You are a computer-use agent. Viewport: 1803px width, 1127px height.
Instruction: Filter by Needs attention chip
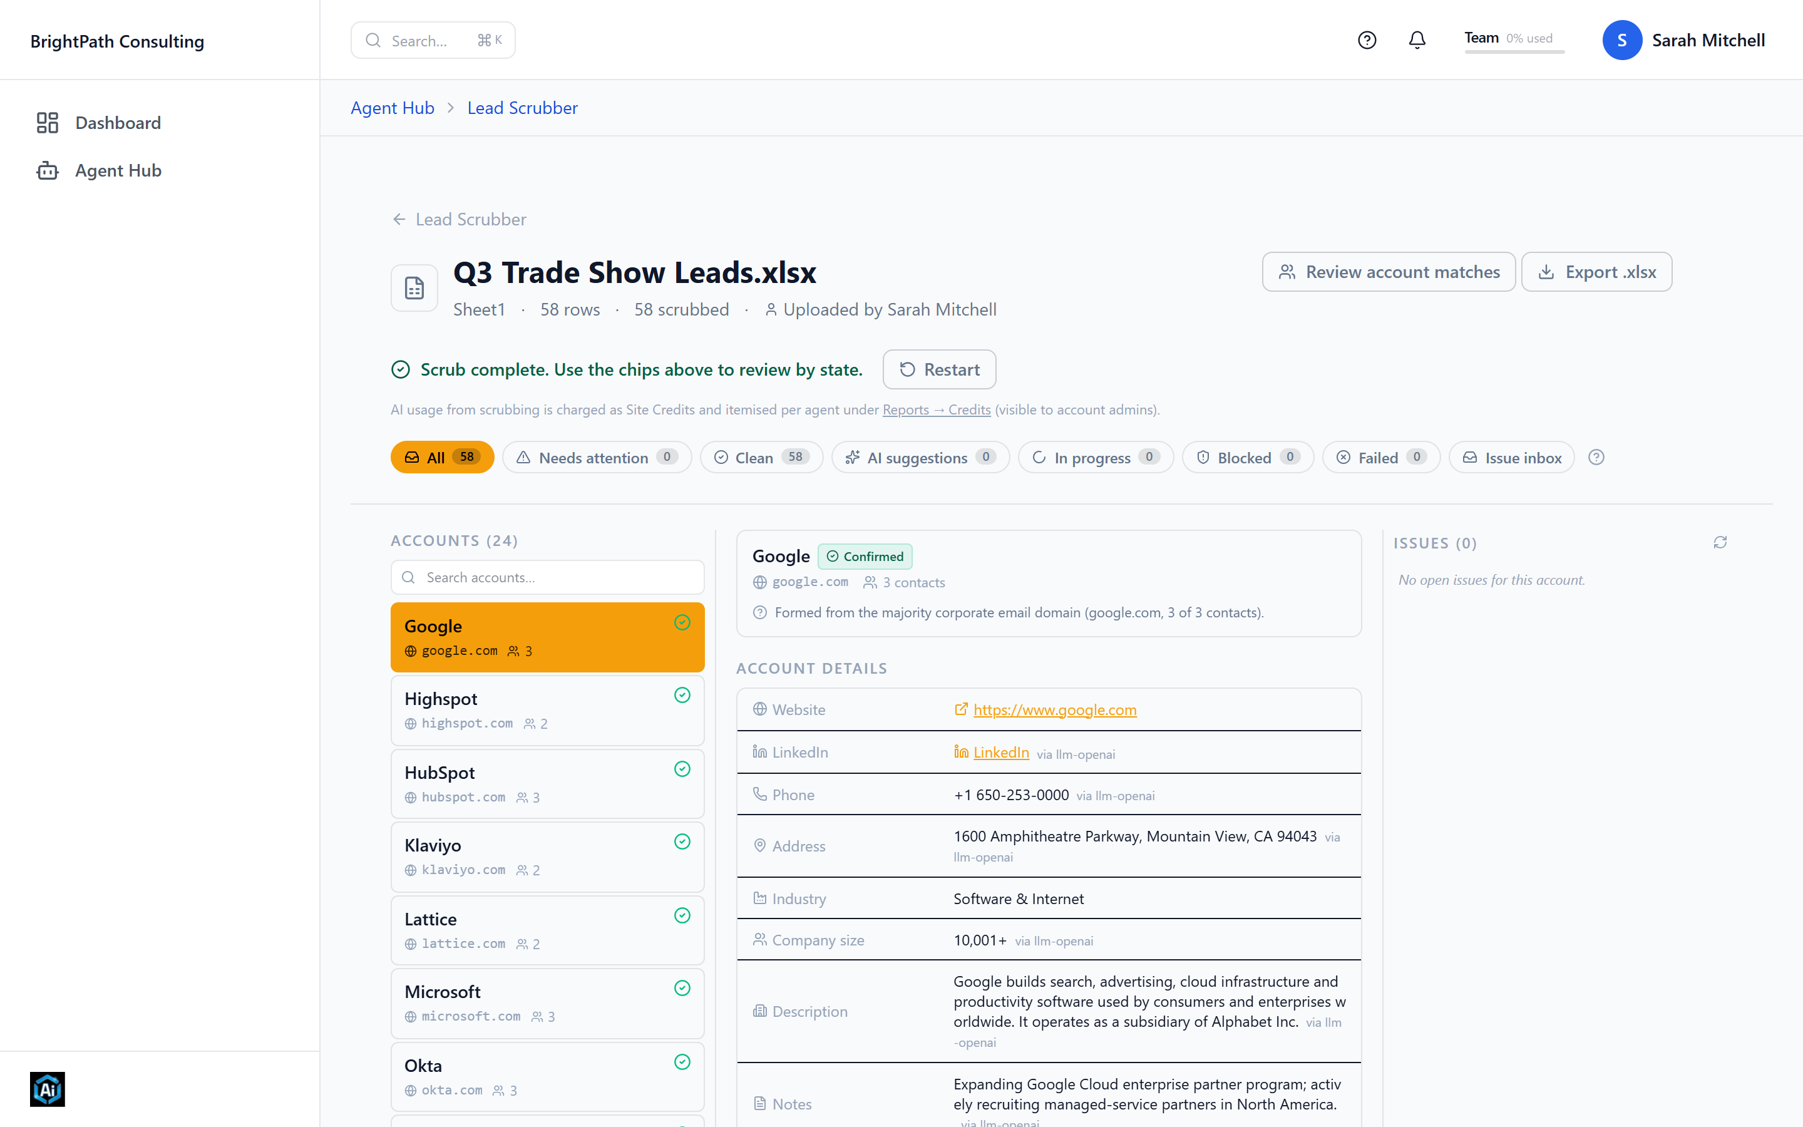click(x=597, y=457)
